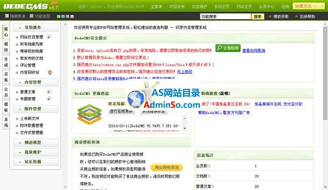Go to 系统主页 in top navigation

[222, 7]
